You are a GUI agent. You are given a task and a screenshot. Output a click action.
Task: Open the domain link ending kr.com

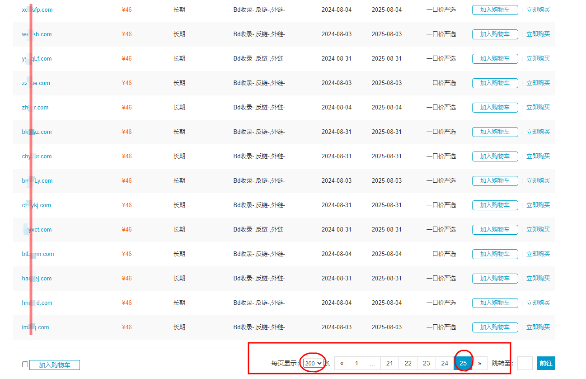(x=37, y=156)
